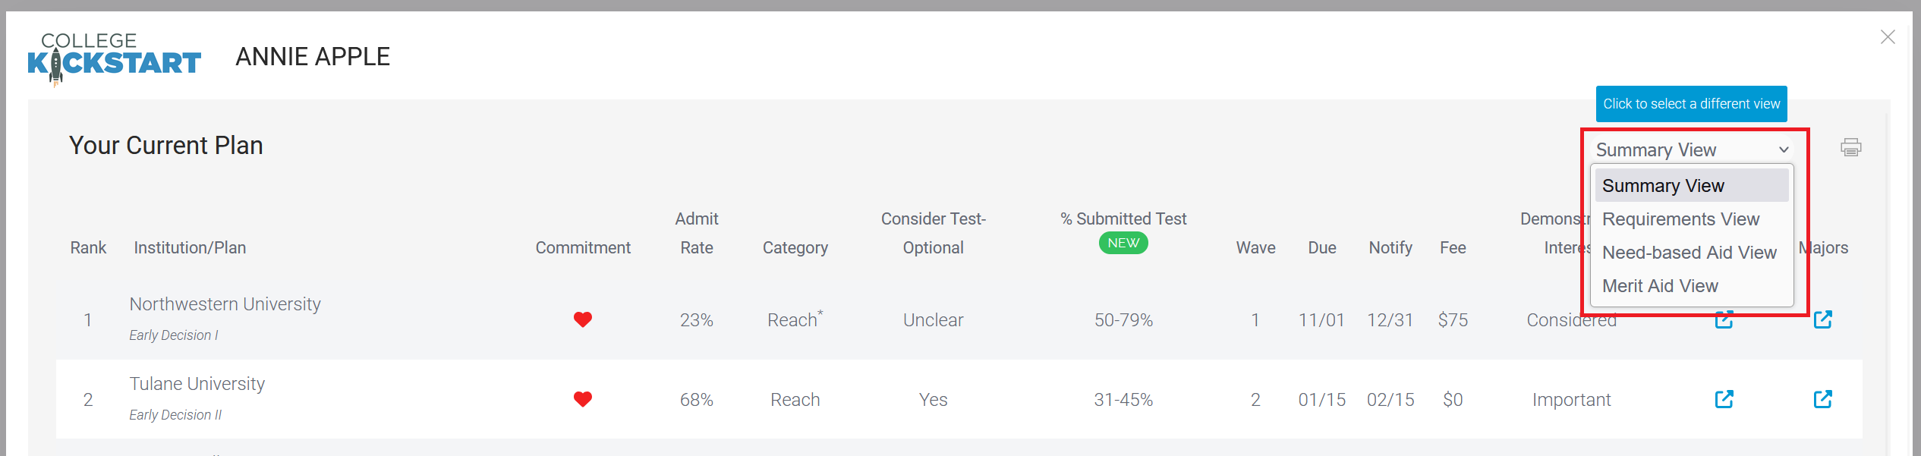Close the plan dialog with the X icon
The width and height of the screenshot is (1921, 456).
coord(1888,37)
